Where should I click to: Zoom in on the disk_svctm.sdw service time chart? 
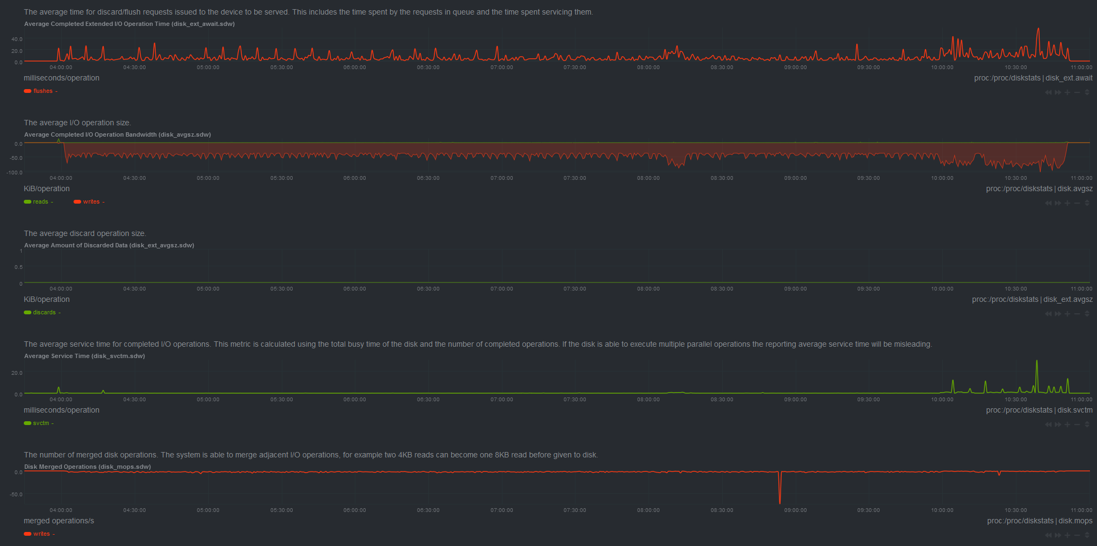1068,424
